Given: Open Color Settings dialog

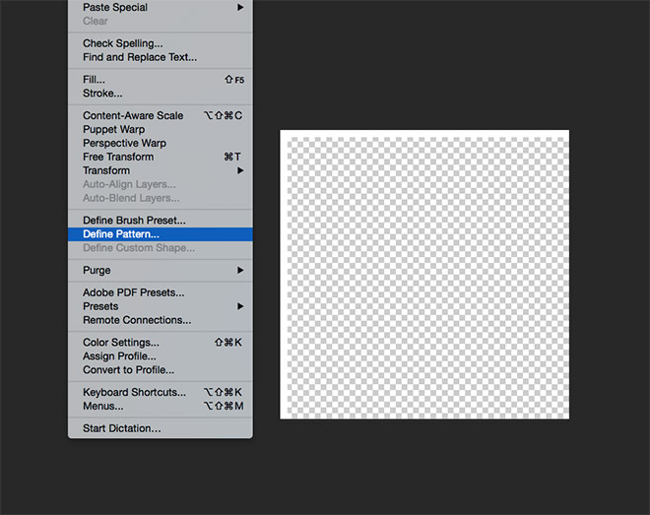Looking at the screenshot, I should pos(120,343).
